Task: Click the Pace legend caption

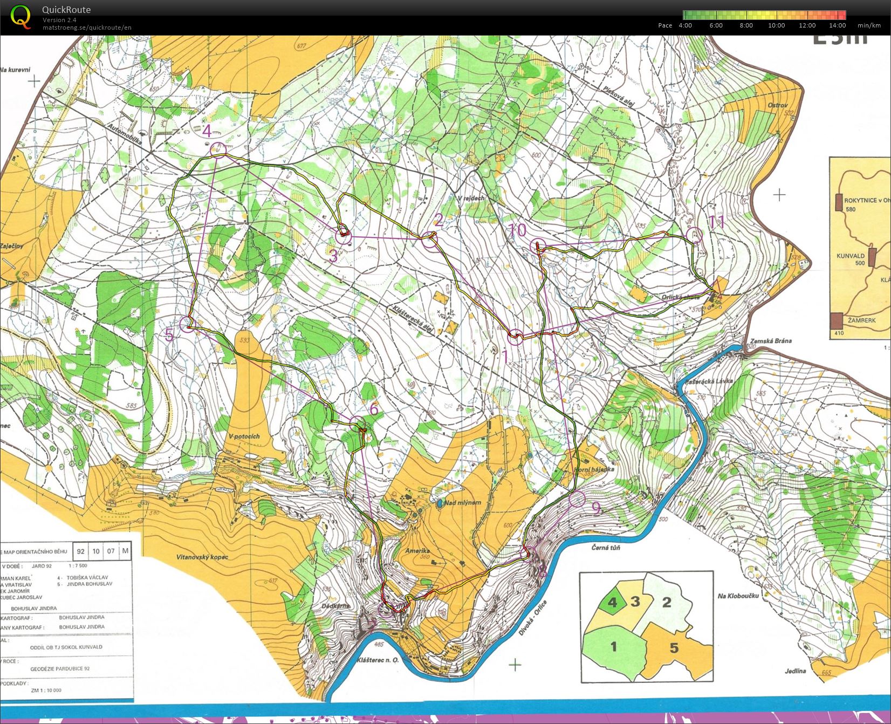Action: click(x=665, y=25)
